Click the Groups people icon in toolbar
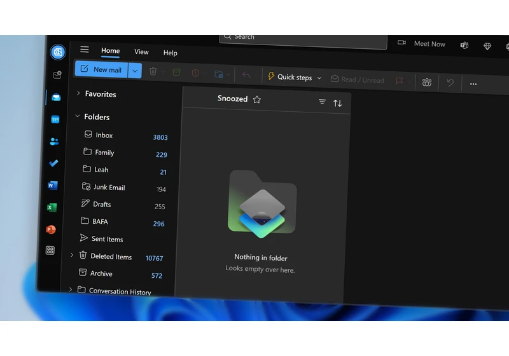This screenshot has height=356, width=509. (x=427, y=83)
